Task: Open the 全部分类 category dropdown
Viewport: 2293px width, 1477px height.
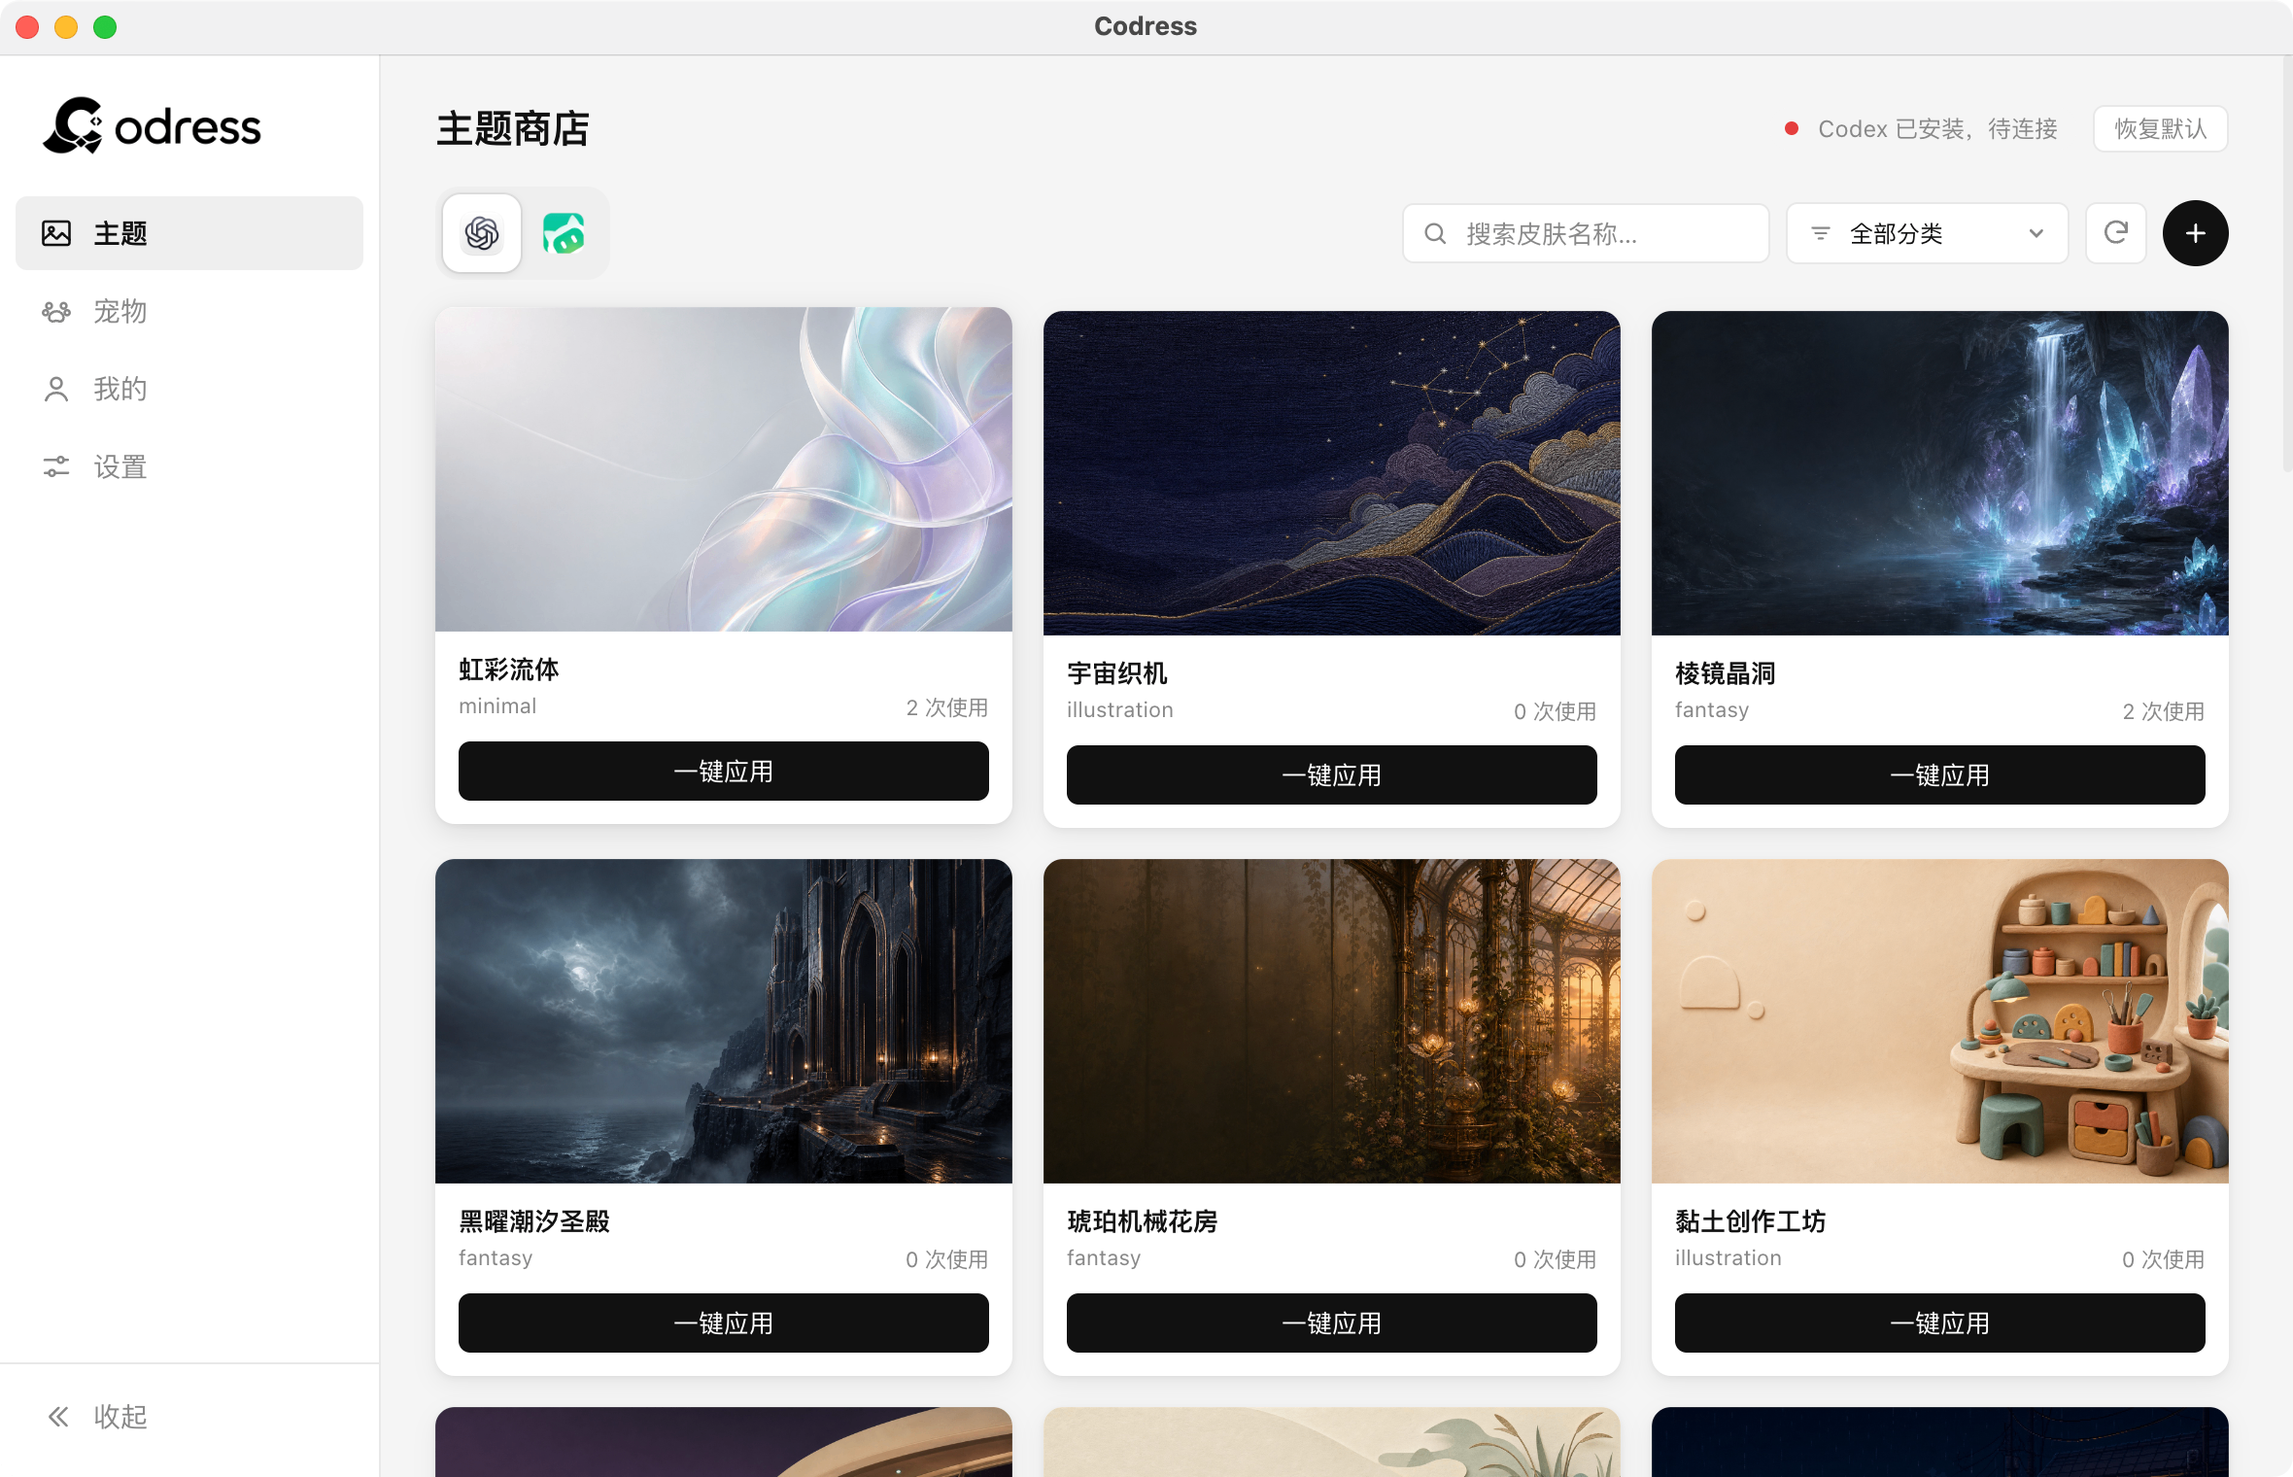Action: 1927,233
